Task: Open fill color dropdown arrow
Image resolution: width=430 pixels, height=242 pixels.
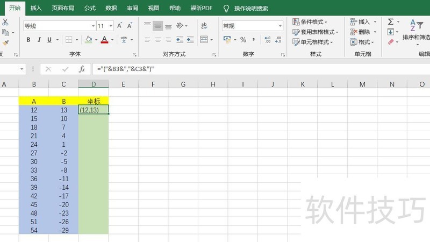Action: pyautogui.click(x=96, y=40)
